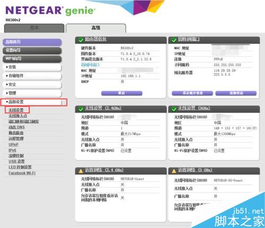Click 5GHz channel value 149+153+157+161(P)

click(235, 128)
